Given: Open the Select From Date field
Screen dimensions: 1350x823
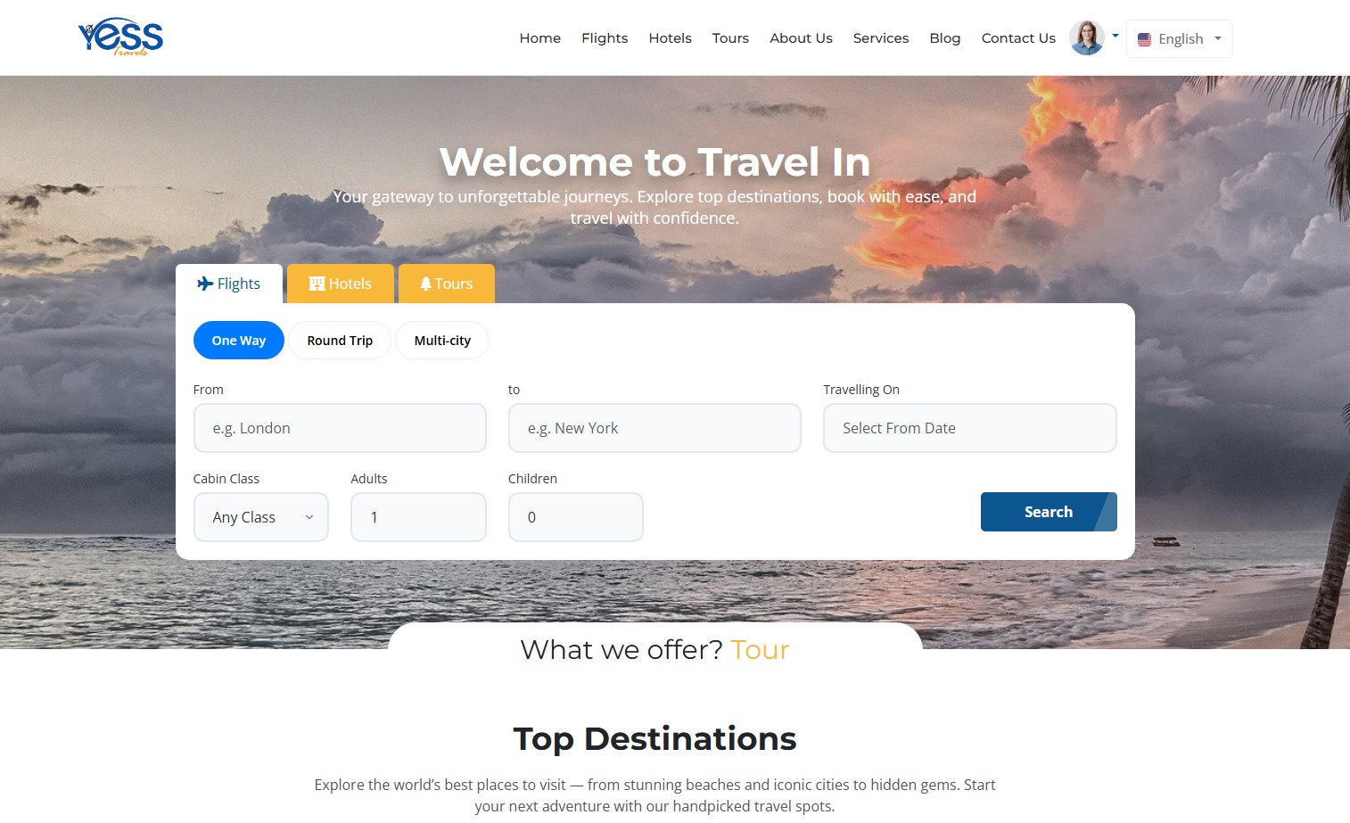Looking at the screenshot, I should [x=970, y=428].
